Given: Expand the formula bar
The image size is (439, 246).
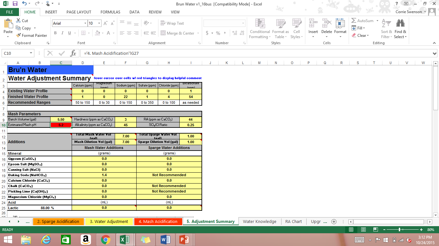Looking at the screenshot, I should 435,53.
